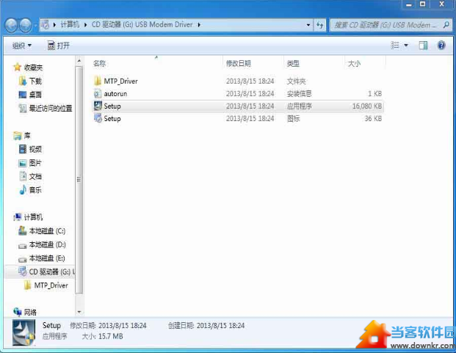Open 本地磁盘 (E:)
This screenshot has height=353, width=456.
coord(42,258)
